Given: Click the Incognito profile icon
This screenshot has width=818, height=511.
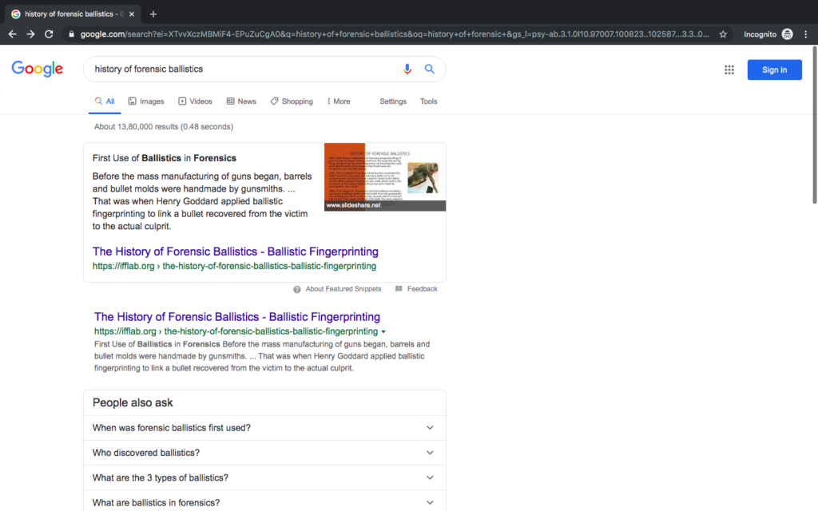Looking at the screenshot, I should (x=787, y=34).
